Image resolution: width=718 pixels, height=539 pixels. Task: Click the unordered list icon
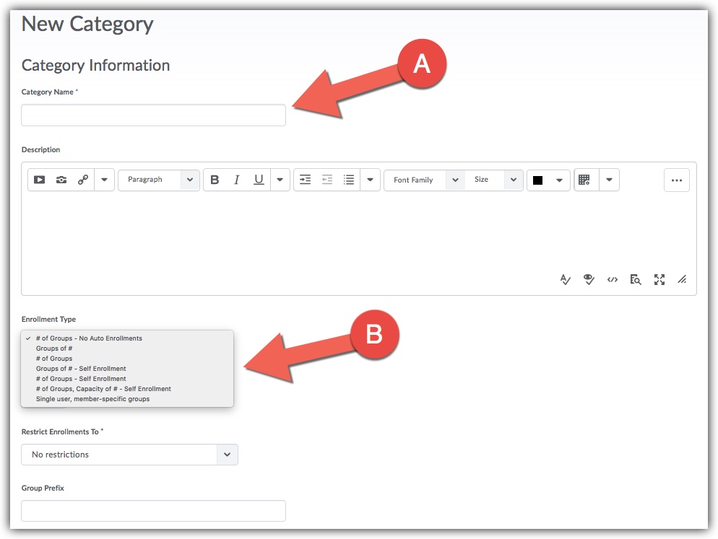tap(349, 180)
